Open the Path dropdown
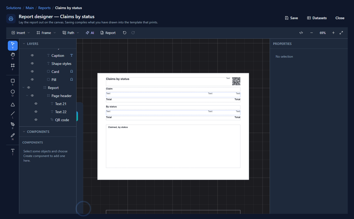 pyautogui.click(x=71, y=33)
